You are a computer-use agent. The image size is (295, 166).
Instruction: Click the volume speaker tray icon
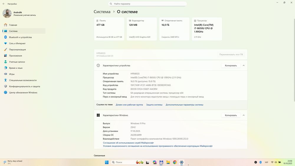click(x=276, y=162)
